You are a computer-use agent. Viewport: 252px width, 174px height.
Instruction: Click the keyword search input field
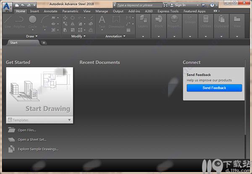pos(139,5)
